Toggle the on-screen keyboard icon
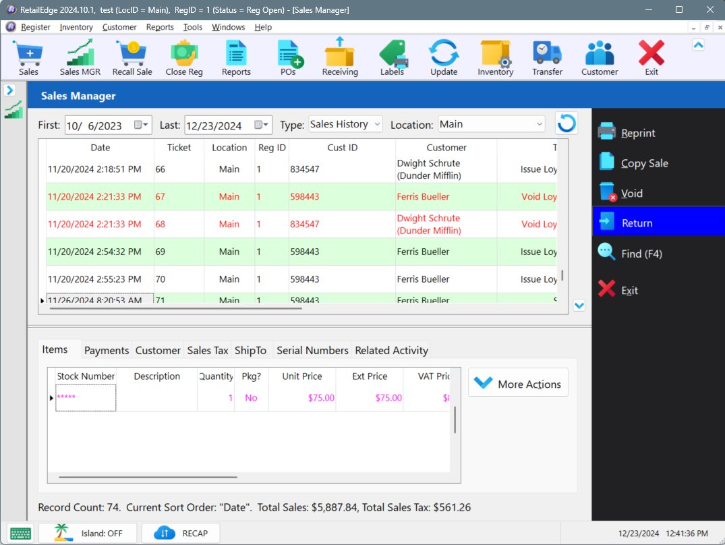725x545 pixels. (20, 534)
